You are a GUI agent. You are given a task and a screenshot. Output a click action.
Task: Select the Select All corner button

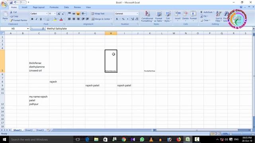[2, 33]
